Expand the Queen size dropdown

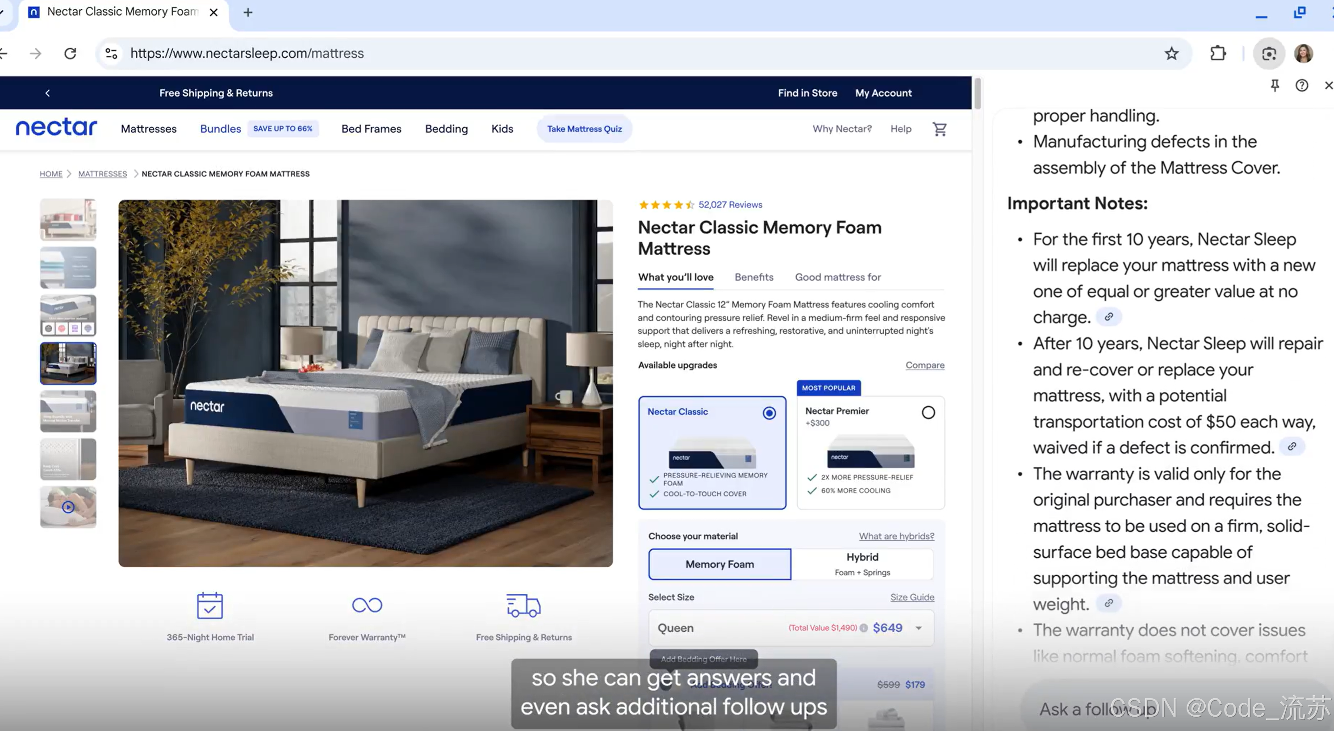pos(791,628)
